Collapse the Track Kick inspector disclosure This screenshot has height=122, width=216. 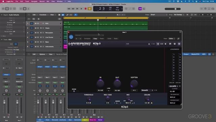click(x=2, y=40)
